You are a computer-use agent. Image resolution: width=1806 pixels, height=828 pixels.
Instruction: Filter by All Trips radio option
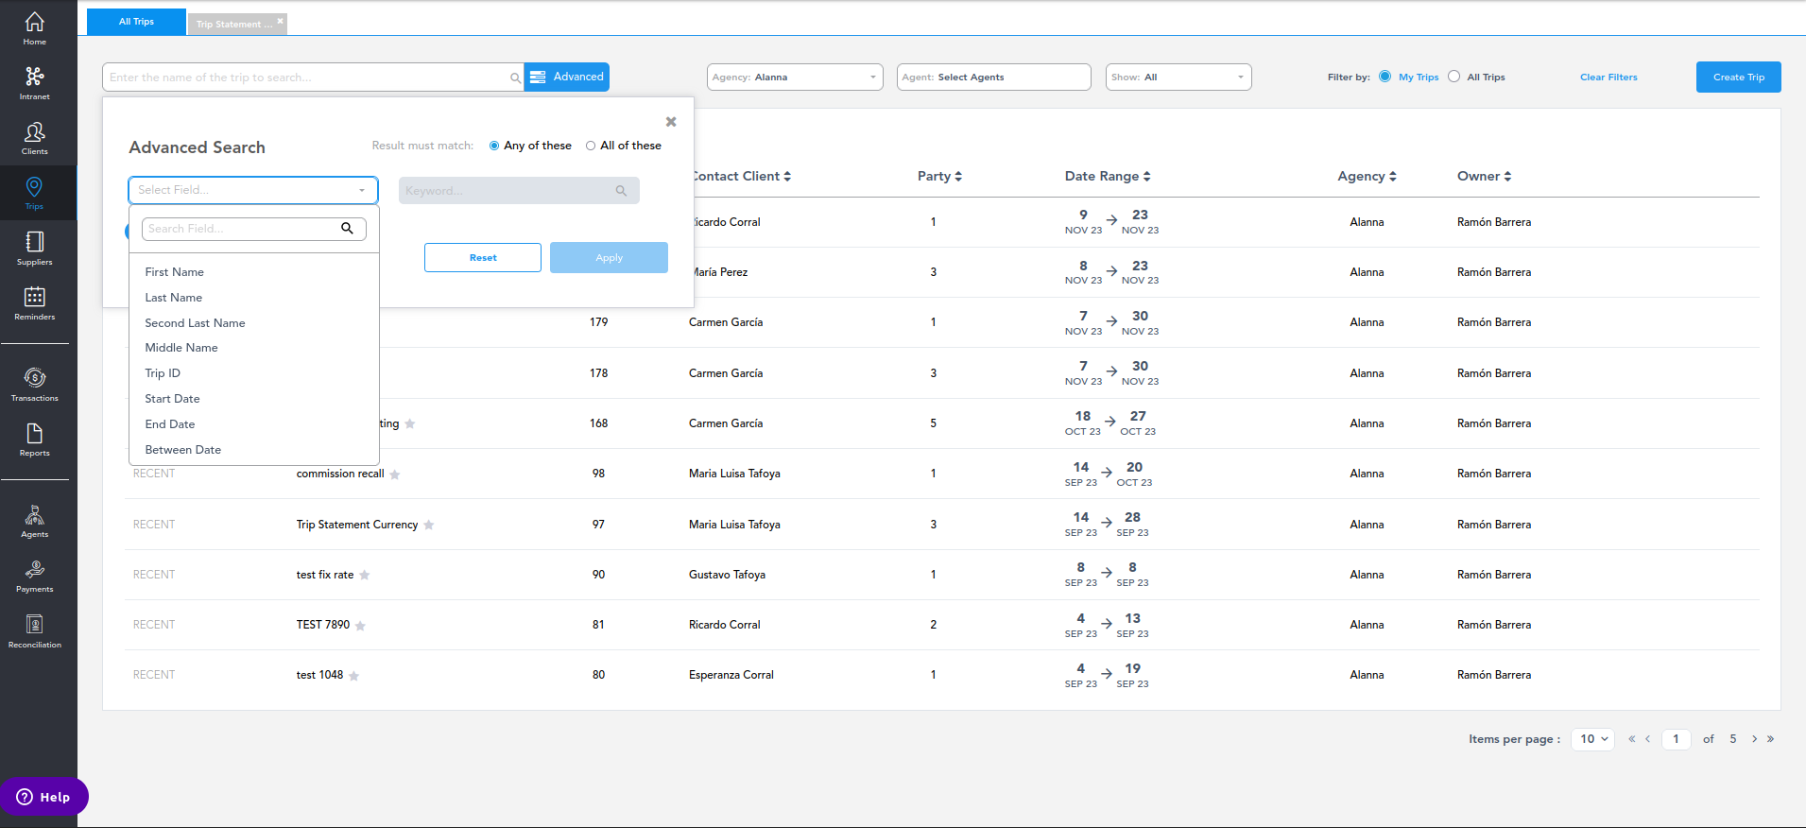1454,77
